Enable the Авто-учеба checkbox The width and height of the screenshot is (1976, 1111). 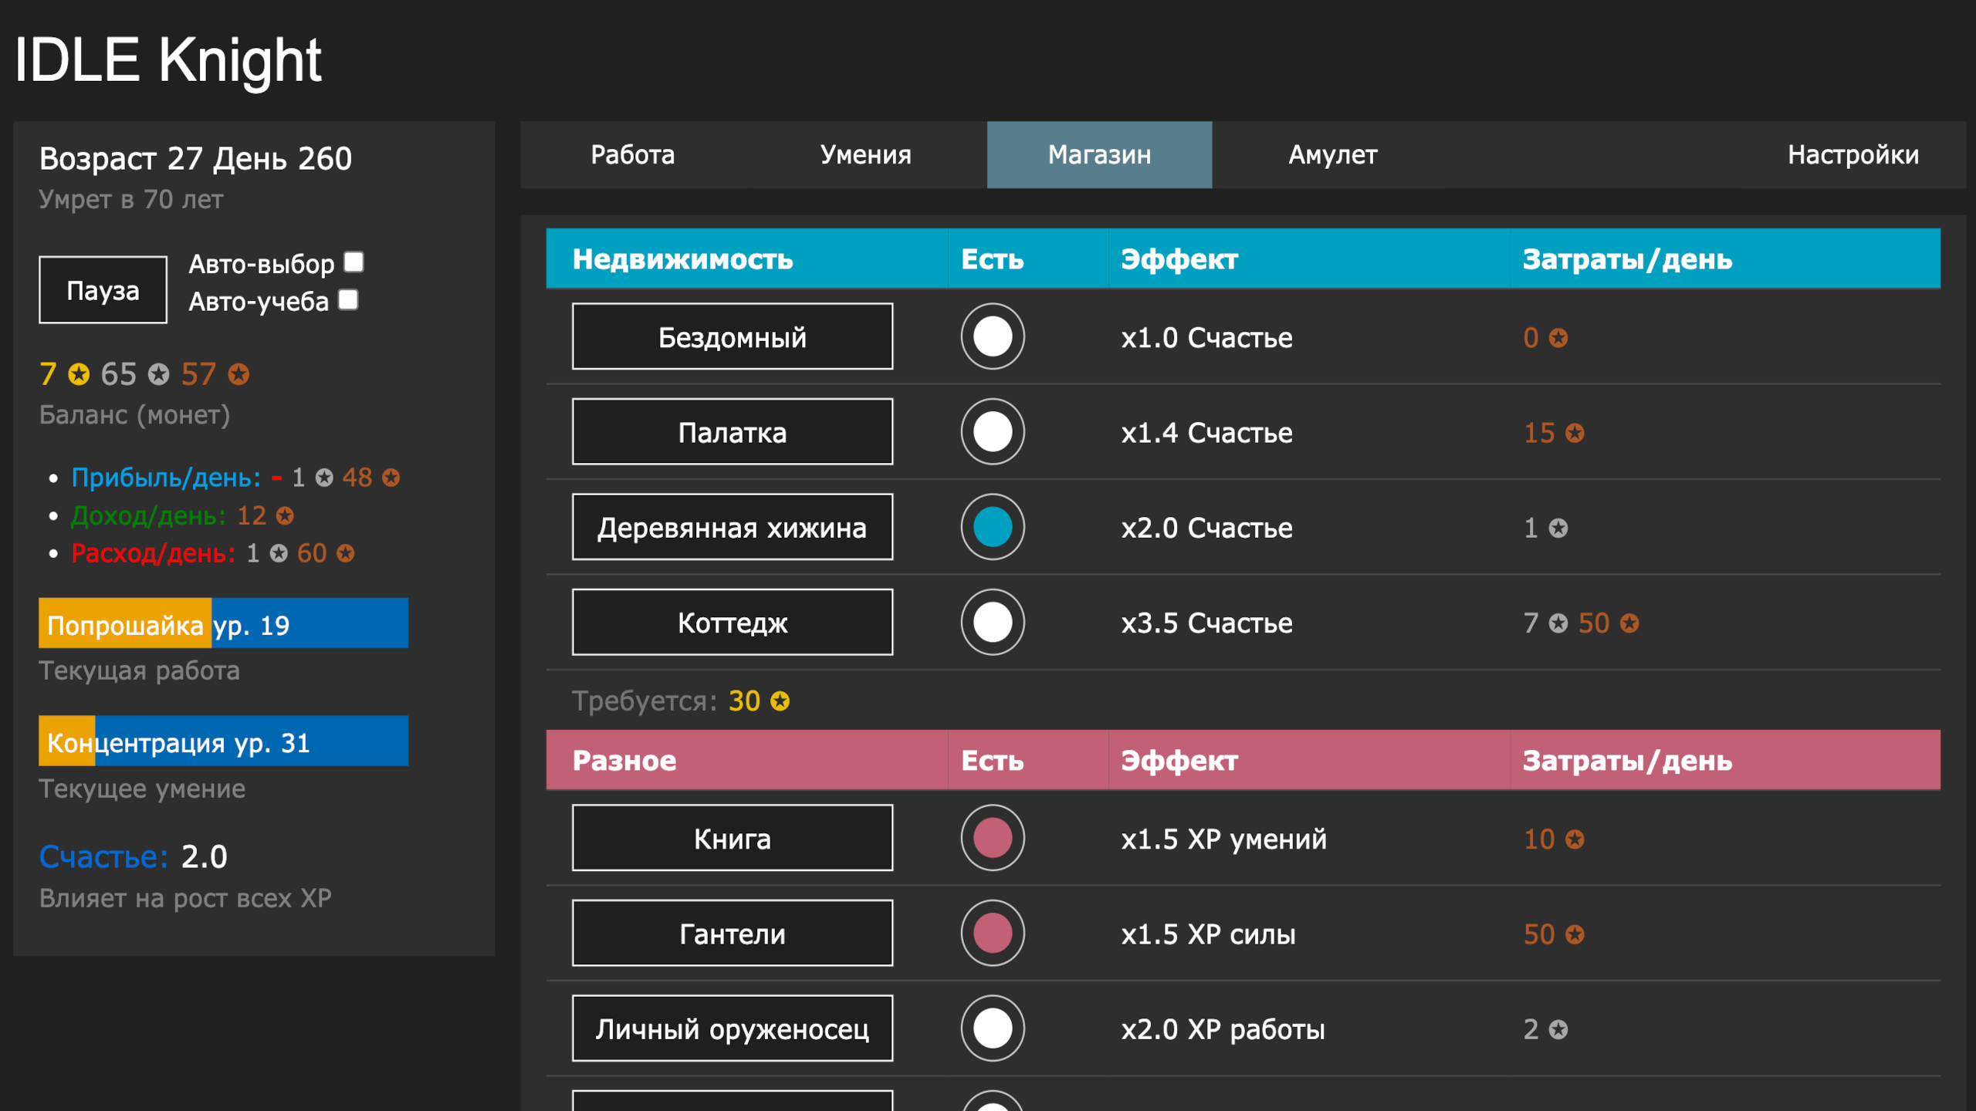pos(348,300)
